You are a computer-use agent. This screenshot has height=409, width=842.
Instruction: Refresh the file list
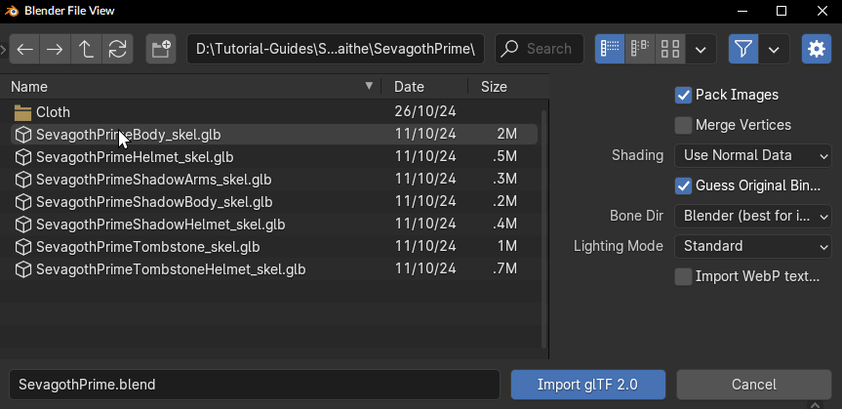click(x=118, y=49)
